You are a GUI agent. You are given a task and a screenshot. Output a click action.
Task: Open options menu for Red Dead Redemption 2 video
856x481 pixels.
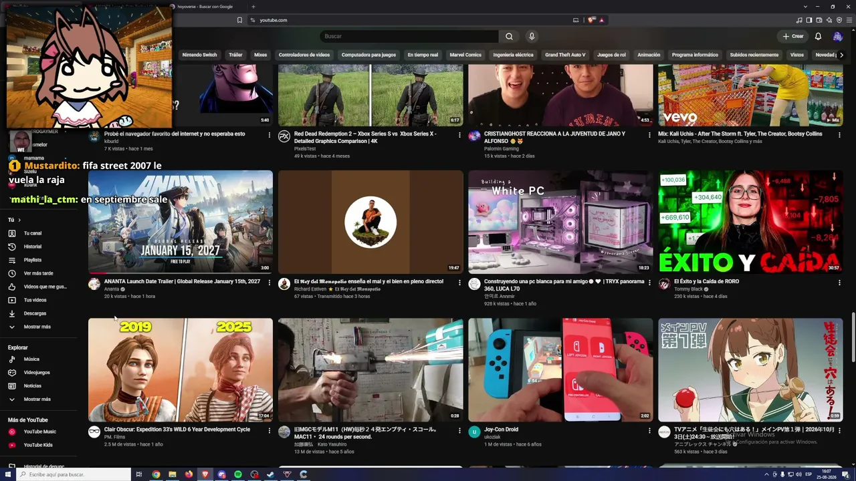point(459,135)
